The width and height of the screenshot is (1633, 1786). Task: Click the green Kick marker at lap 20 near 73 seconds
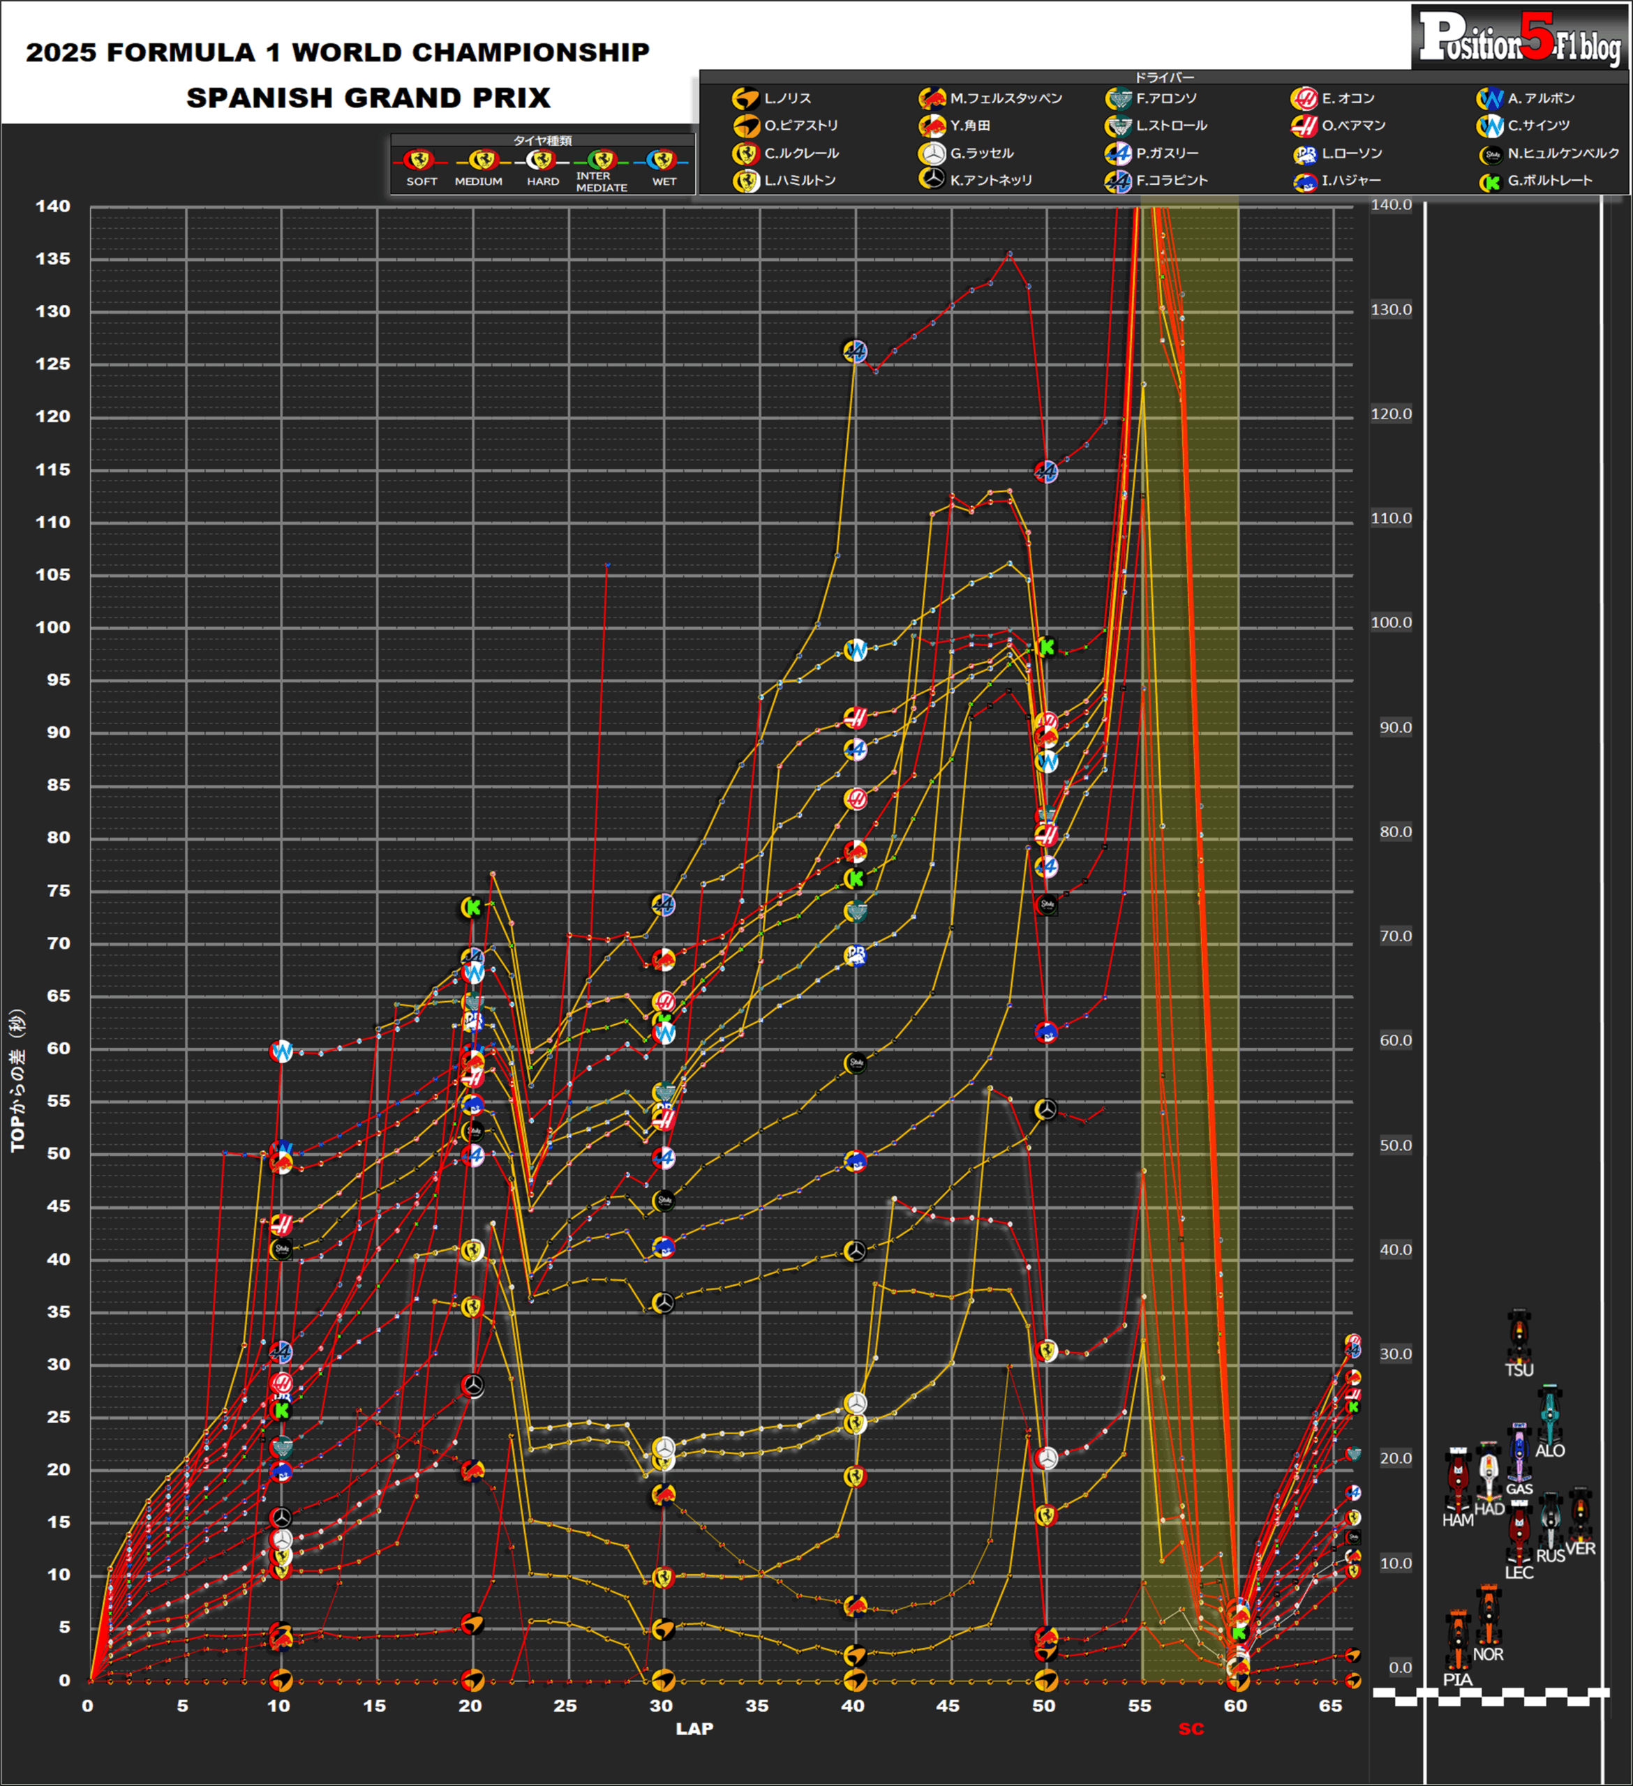click(472, 907)
